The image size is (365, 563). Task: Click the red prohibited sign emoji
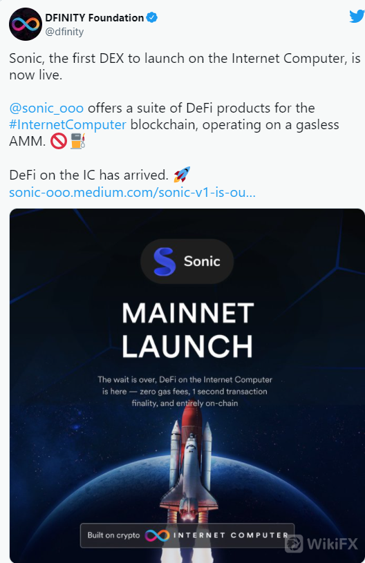(x=58, y=141)
